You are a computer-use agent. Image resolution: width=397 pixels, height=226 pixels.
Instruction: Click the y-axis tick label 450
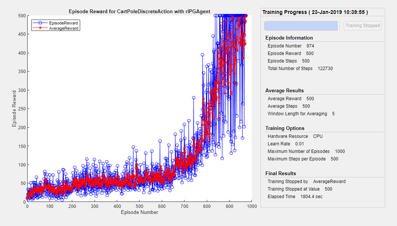[22, 34]
